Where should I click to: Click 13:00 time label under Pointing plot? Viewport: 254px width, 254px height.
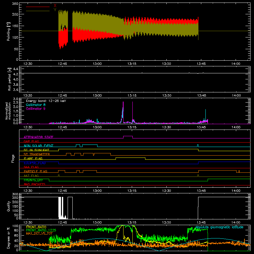click(97, 64)
